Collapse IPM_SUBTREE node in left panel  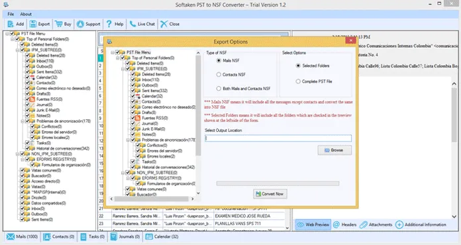coord(17,50)
